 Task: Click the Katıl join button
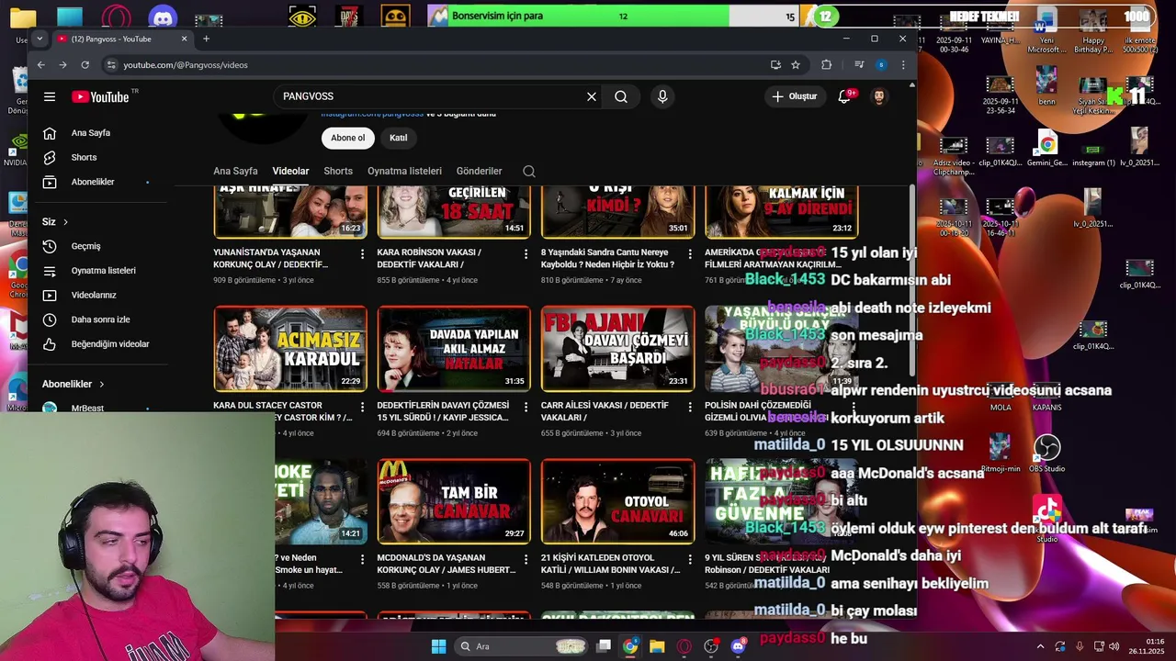(398, 138)
